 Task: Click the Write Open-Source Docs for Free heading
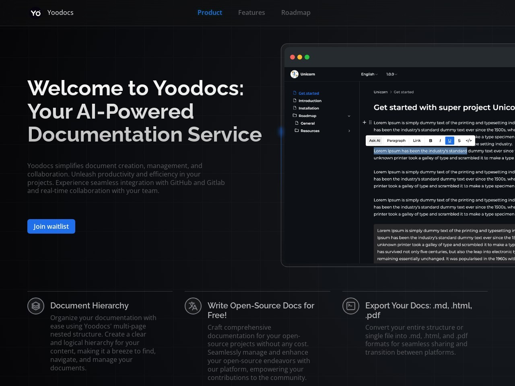(x=261, y=310)
